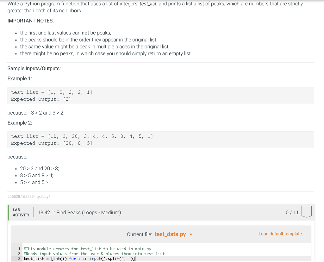This screenshot has height=262, width=324.
Task: Click the Sample Inputs/Outputs heading
Action: [35, 68]
